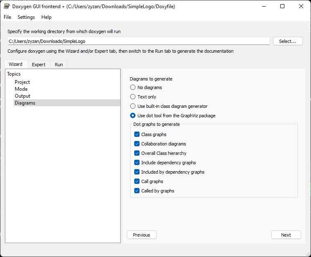Click the working directory path field

click(x=139, y=41)
